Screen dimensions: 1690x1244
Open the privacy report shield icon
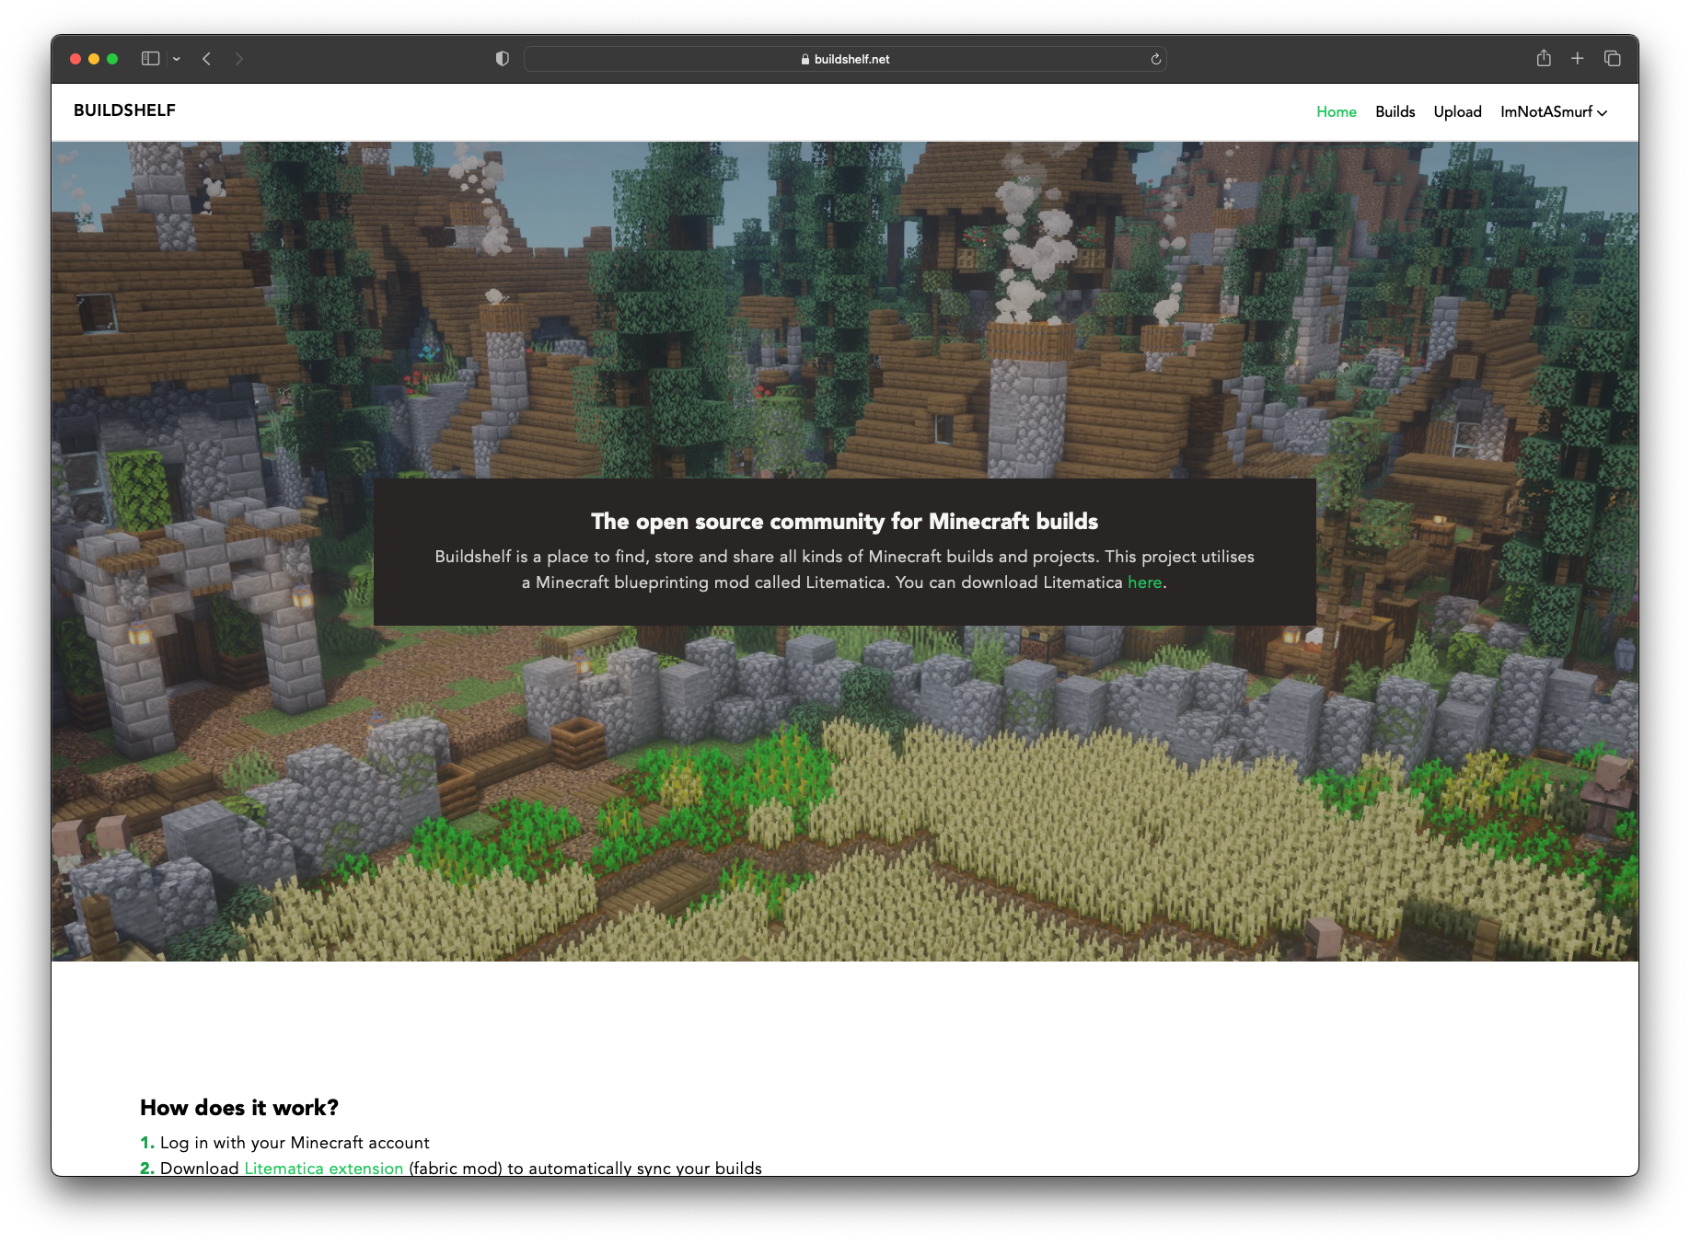[502, 59]
